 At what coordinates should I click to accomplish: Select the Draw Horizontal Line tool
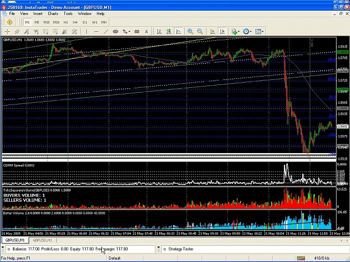[96, 32]
